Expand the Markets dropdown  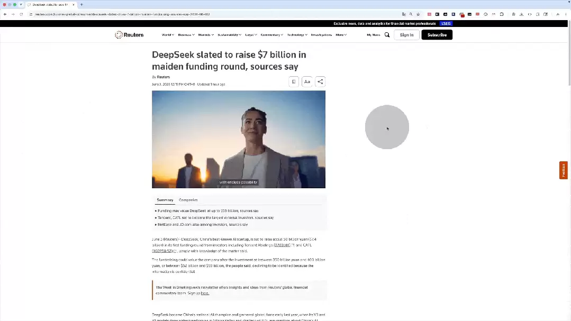click(206, 35)
